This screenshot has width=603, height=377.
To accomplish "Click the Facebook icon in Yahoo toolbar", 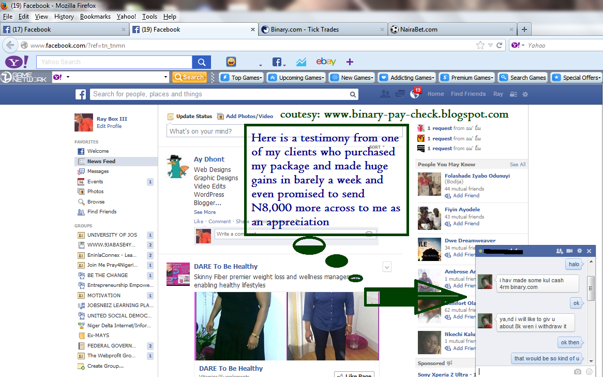I will [x=277, y=62].
